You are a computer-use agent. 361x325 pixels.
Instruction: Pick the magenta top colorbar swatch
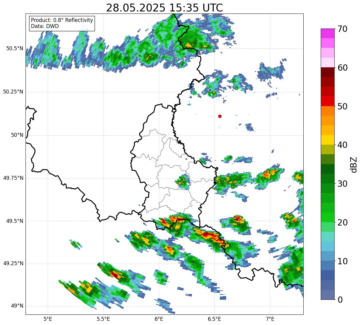[327, 33]
